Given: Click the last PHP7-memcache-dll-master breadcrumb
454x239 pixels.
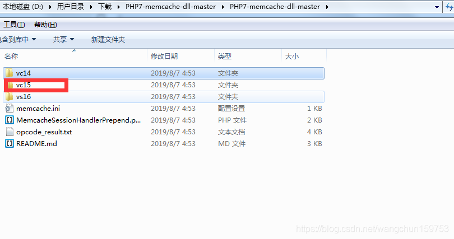Looking at the screenshot, I should pos(275,7).
